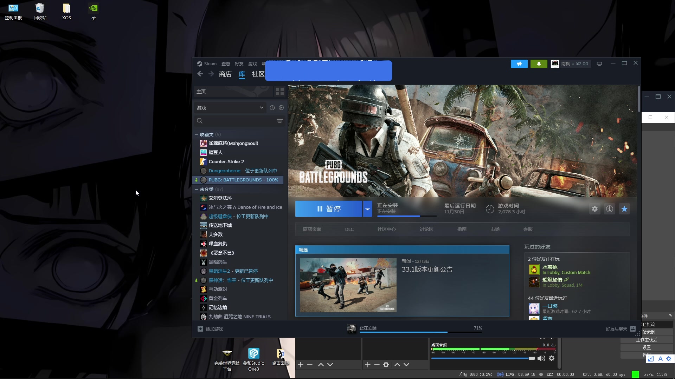Open the 33.1版本更新公告 news thumbnail
This screenshot has height=379, width=675.
click(348, 285)
